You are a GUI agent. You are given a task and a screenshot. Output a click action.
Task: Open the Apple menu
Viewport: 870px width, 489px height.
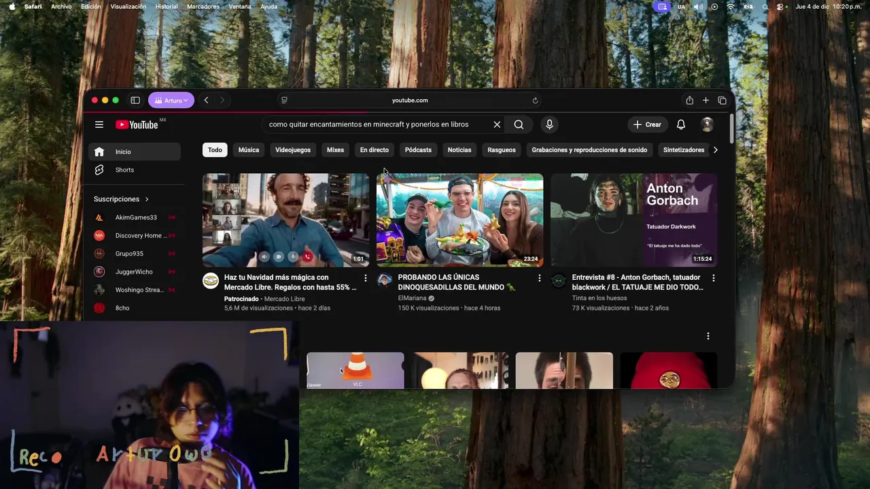coord(12,6)
